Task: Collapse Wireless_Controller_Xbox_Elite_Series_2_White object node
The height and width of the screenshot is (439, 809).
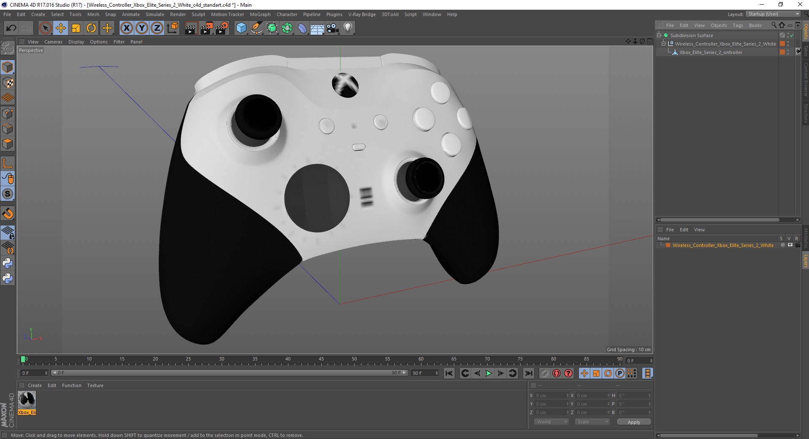Action: click(663, 44)
